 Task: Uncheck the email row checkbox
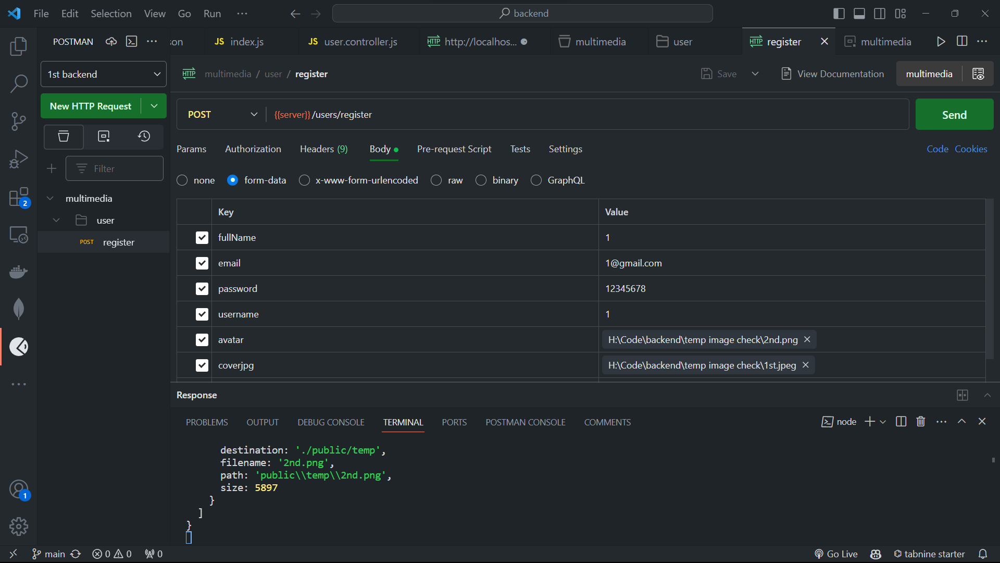(202, 263)
